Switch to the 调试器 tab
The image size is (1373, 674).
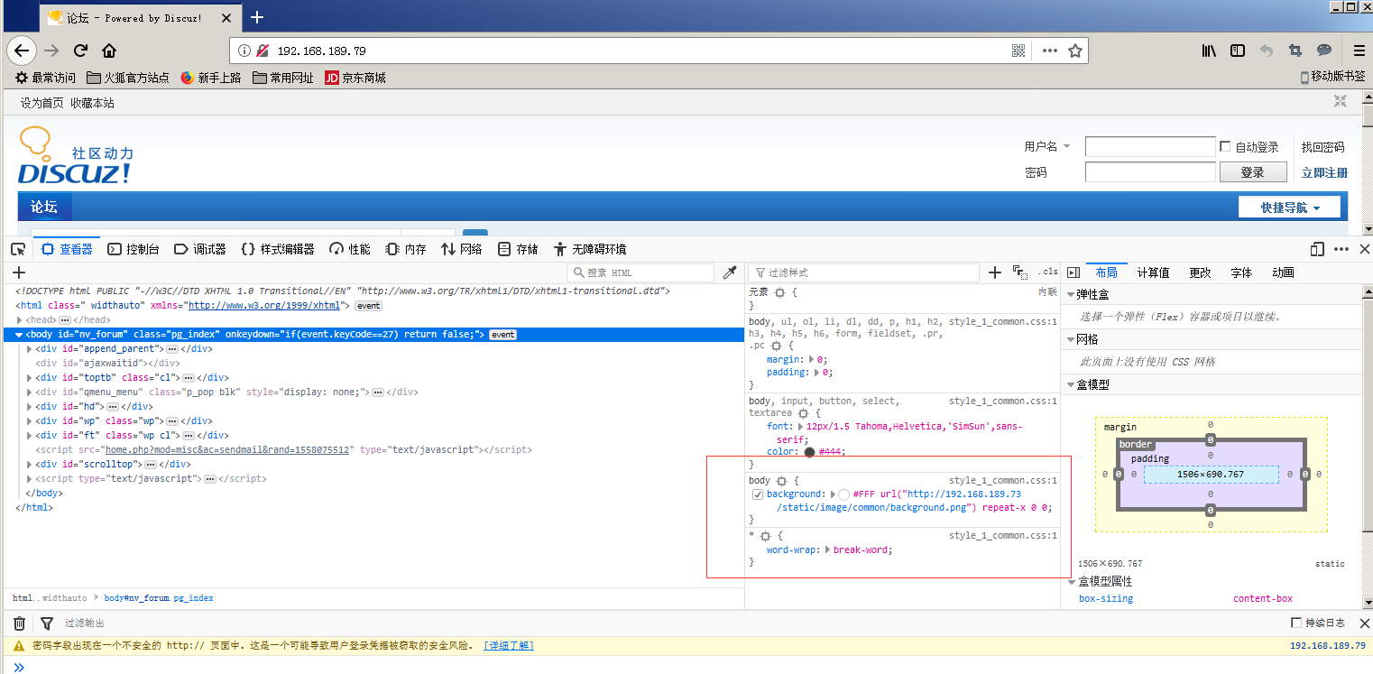[199, 249]
